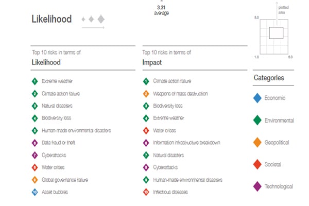This screenshot has width=309, height=206.
Task: Click the three grey diamonds beside Likelihood heading
Action: [x=93, y=20]
